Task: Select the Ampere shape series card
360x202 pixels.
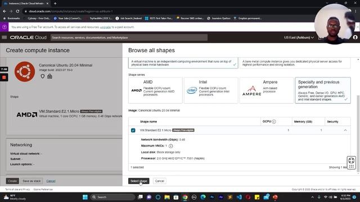Action: [x=267, y=90]
